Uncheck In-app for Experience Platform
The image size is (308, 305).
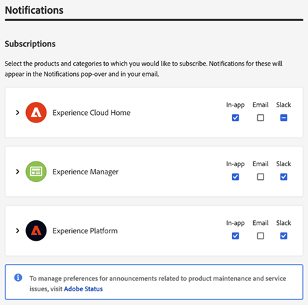(x=235, y=236)
